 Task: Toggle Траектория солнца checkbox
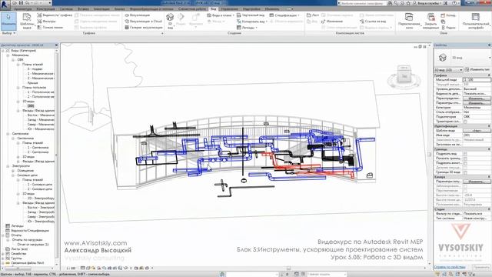[x=465, y=122]
